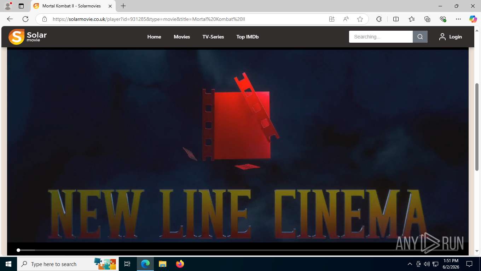This screenshot has width=481, height=271.
Task: Open Browser essentials heart icon
Action: (443, 19)
